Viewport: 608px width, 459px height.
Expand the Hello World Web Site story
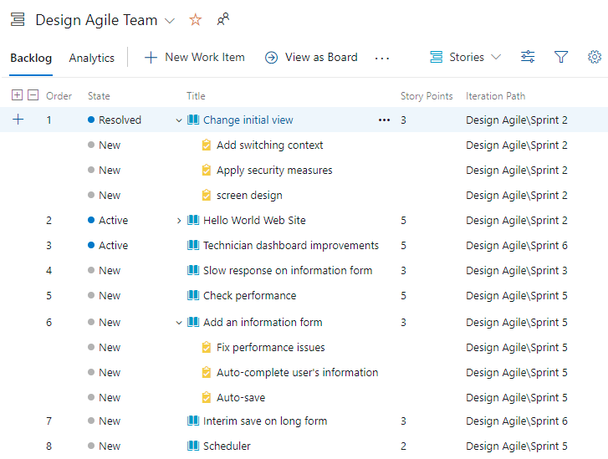[179, 221]
